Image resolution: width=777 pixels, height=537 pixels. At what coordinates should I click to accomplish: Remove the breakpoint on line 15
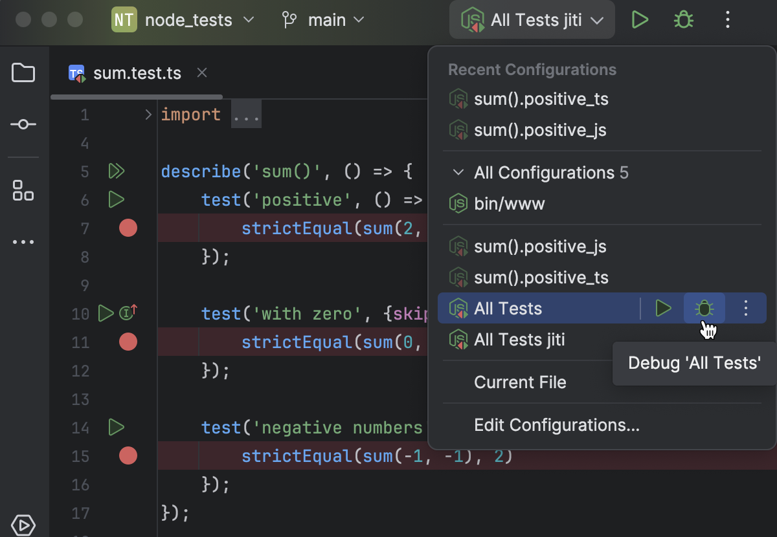click(x=128, y=456)
